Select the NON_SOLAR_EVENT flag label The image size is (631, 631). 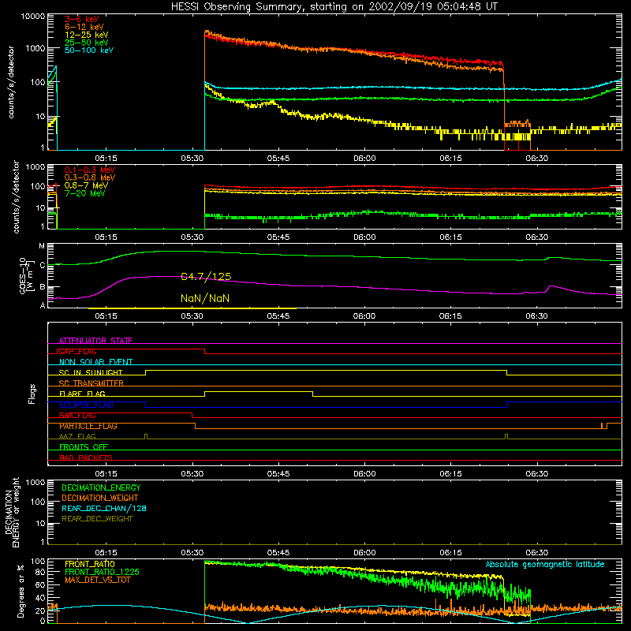click(95, 362)
